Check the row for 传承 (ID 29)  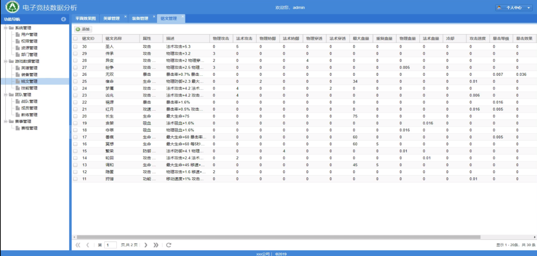75,53
